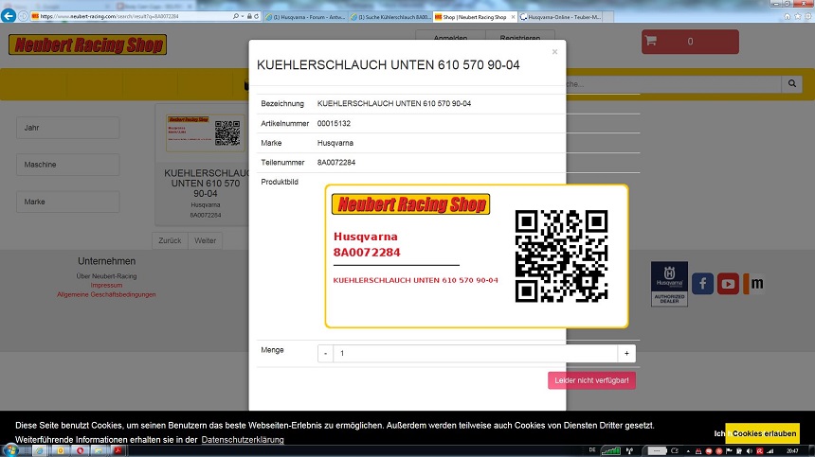Image resolution: width=815 pixels, height=457 pixels.
Task: Click the Opera taskbar icon
Action: click(80, 450)
